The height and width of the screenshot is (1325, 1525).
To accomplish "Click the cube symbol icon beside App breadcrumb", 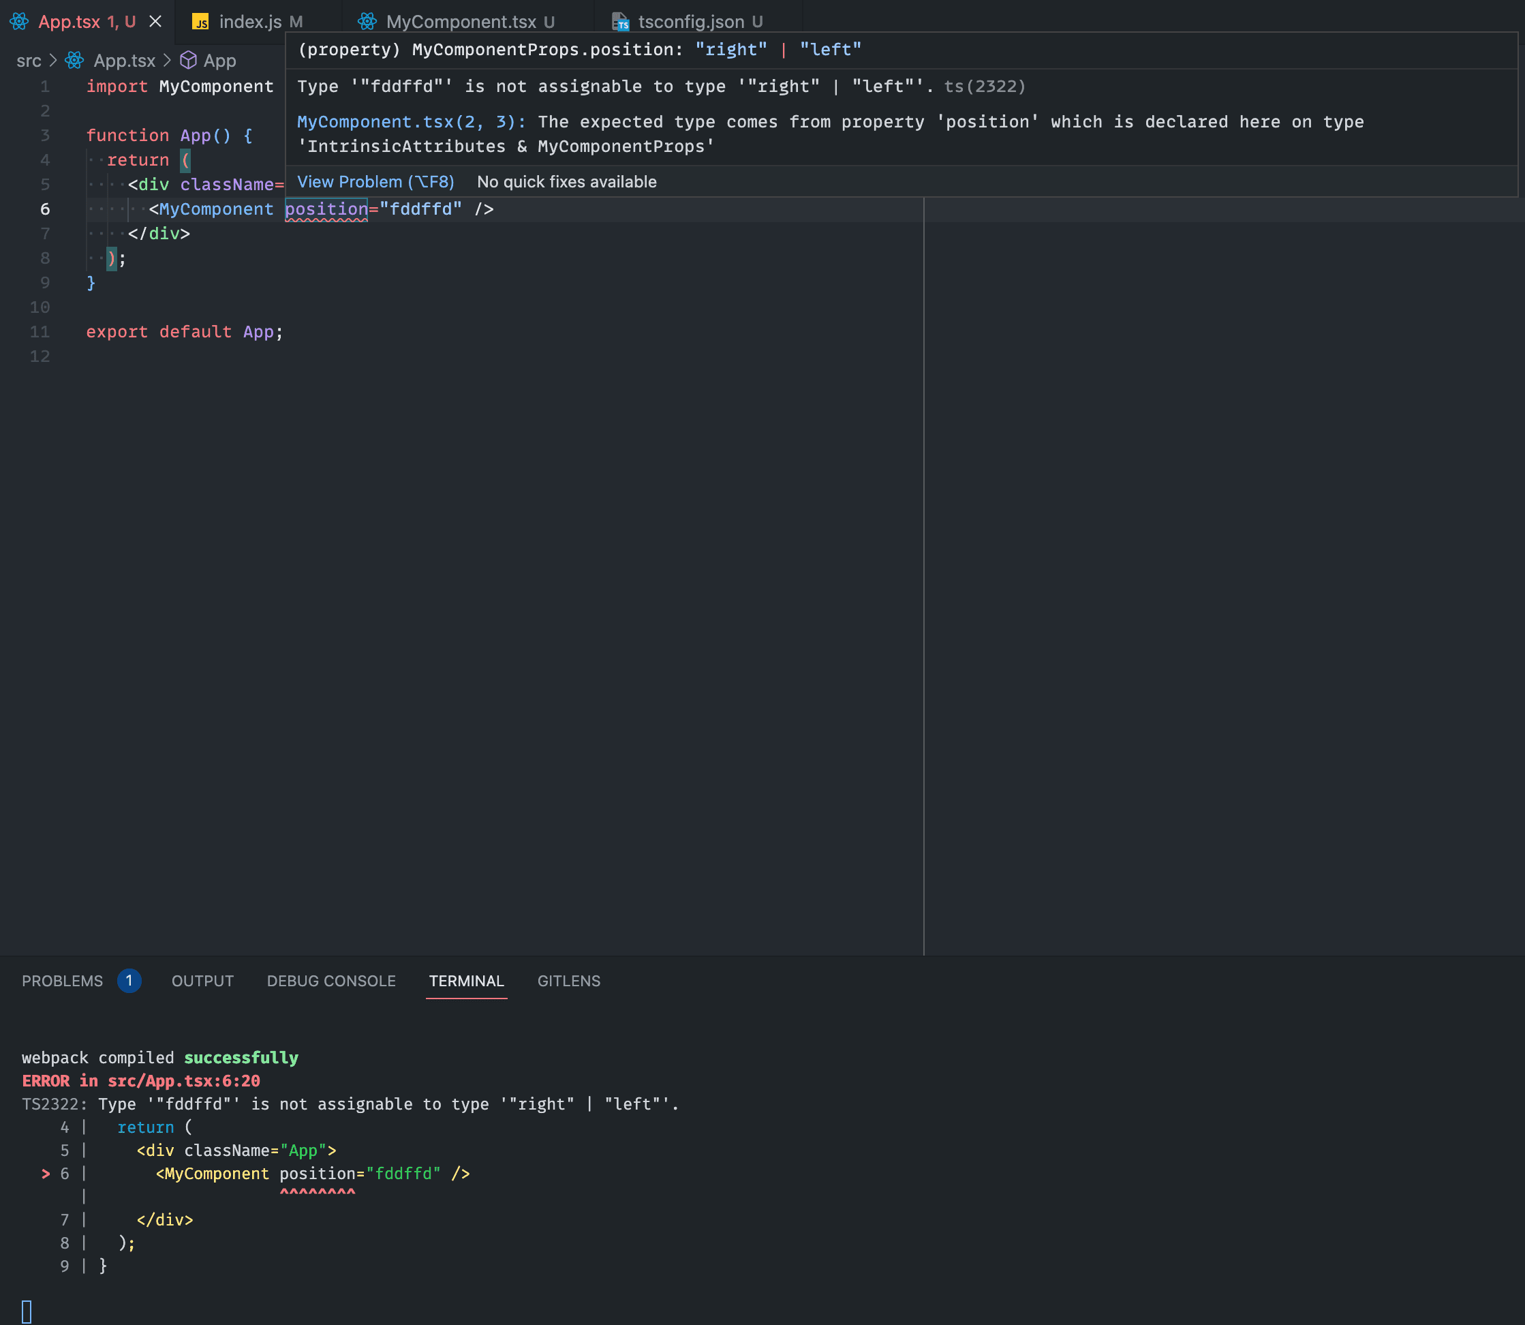I will tap(189, 61).
